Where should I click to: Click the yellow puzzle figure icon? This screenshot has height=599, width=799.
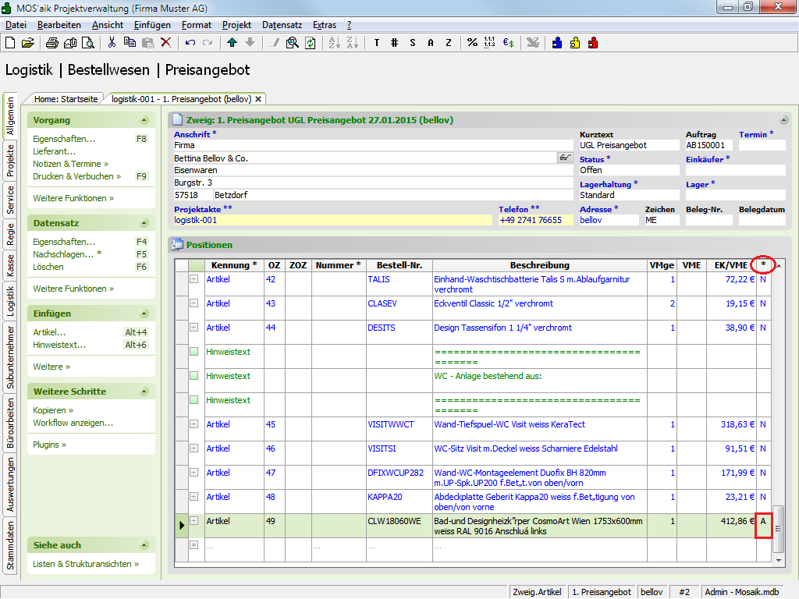point(575,43)
